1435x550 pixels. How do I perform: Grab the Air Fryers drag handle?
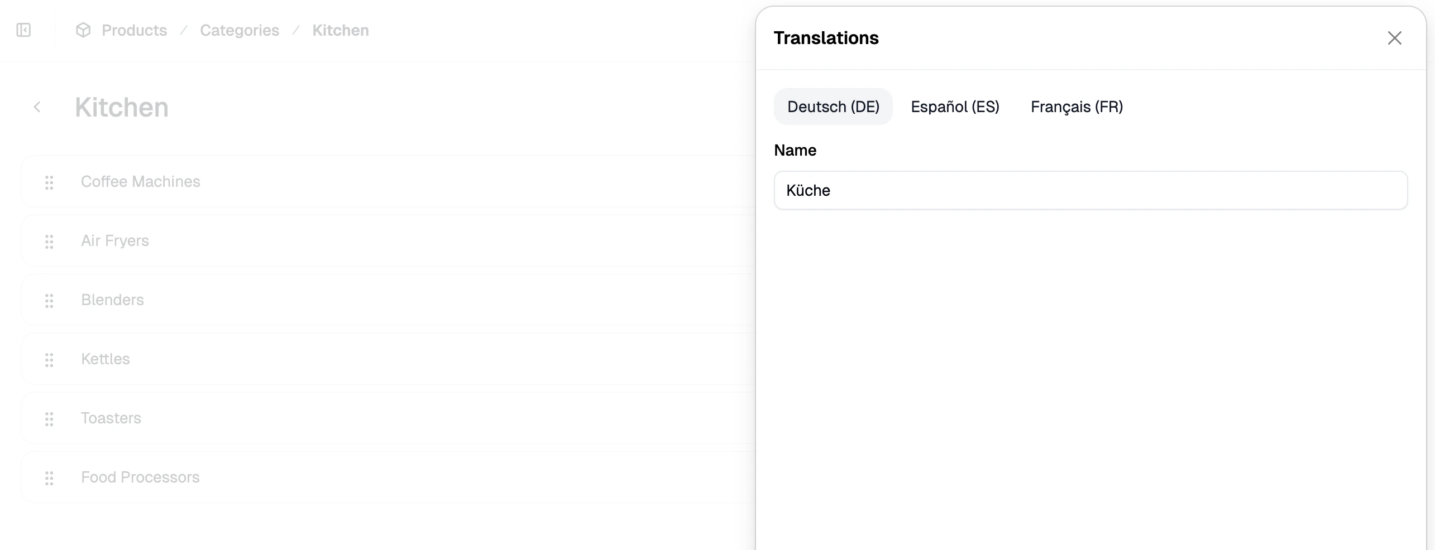pyautogui.click(x=49, y=242)
